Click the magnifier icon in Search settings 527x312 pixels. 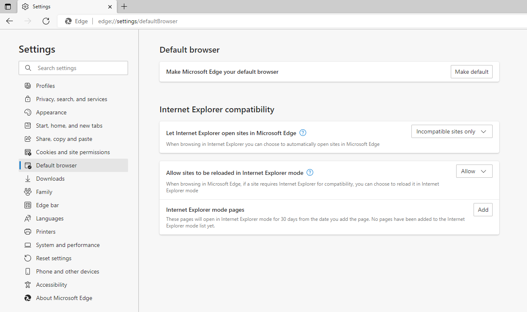click(28, 68)
